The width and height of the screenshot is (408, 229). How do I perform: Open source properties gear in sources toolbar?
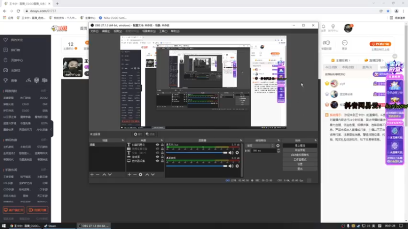(x=141, y=175)
